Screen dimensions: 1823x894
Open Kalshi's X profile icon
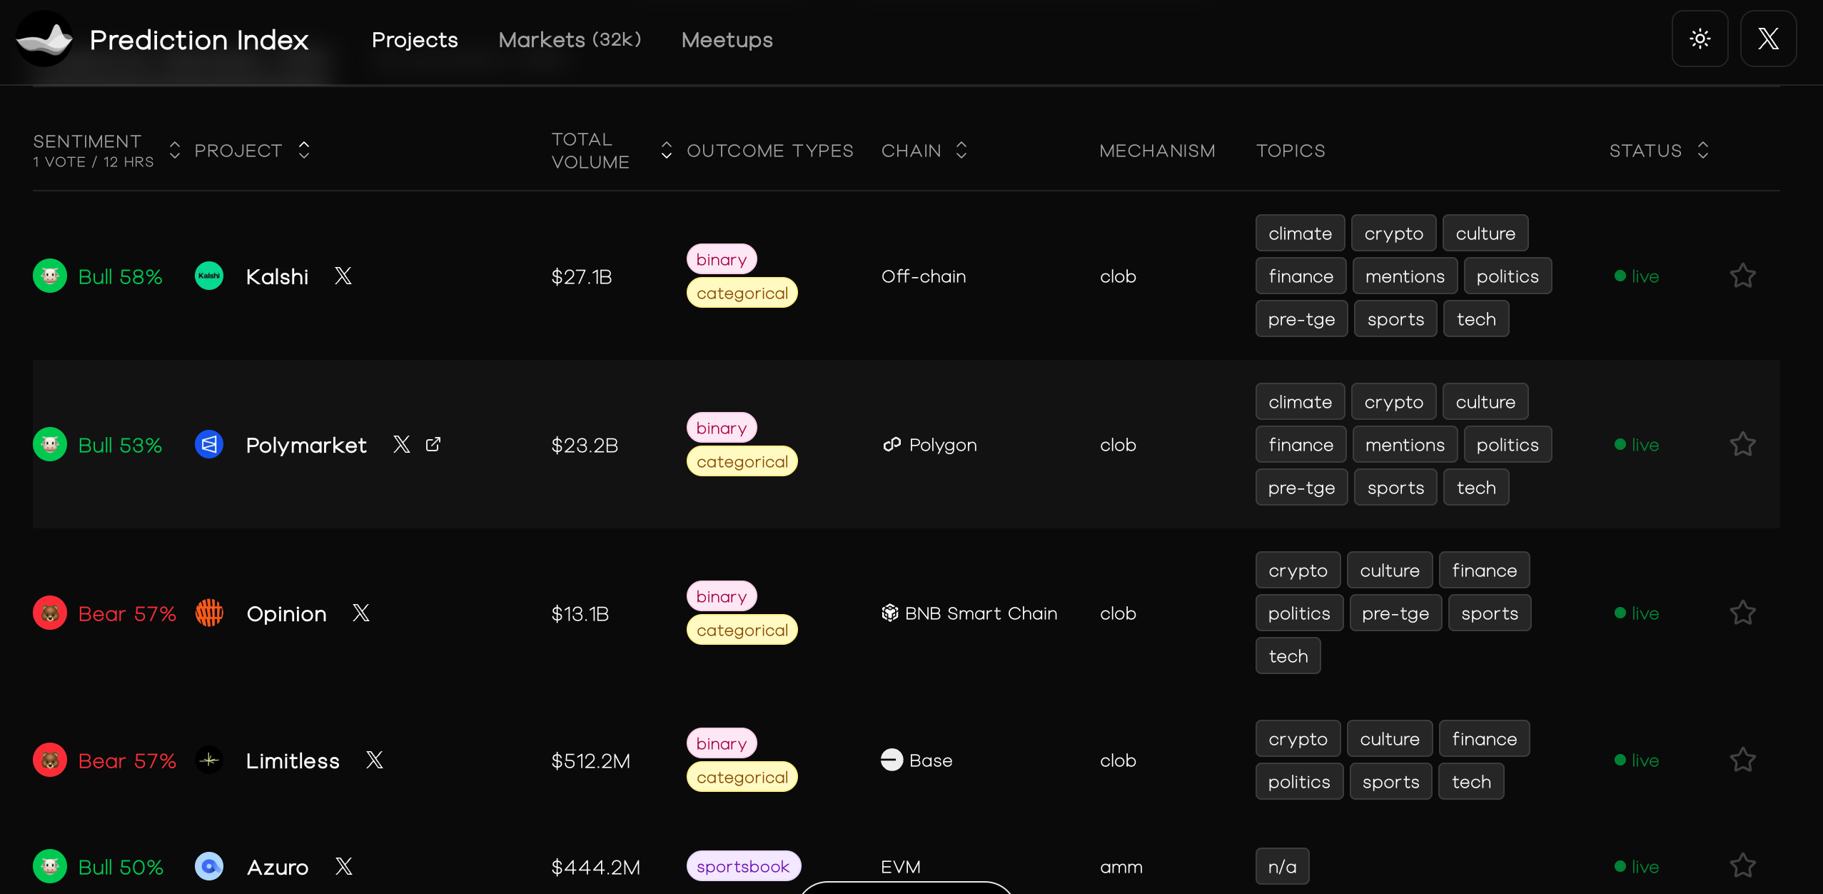click(343, 276)
